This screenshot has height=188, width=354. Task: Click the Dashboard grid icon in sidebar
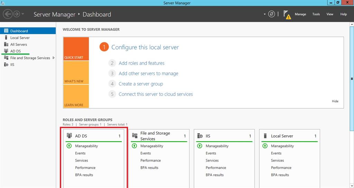click(6, 31)
